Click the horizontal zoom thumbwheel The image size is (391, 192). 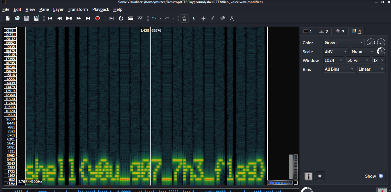click(280, 183)
